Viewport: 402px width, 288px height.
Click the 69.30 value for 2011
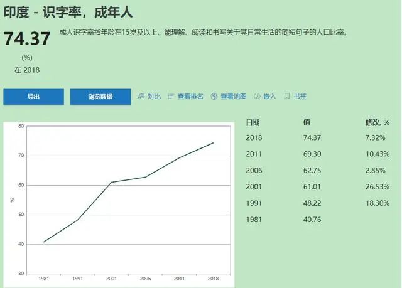tap(312, 154)
